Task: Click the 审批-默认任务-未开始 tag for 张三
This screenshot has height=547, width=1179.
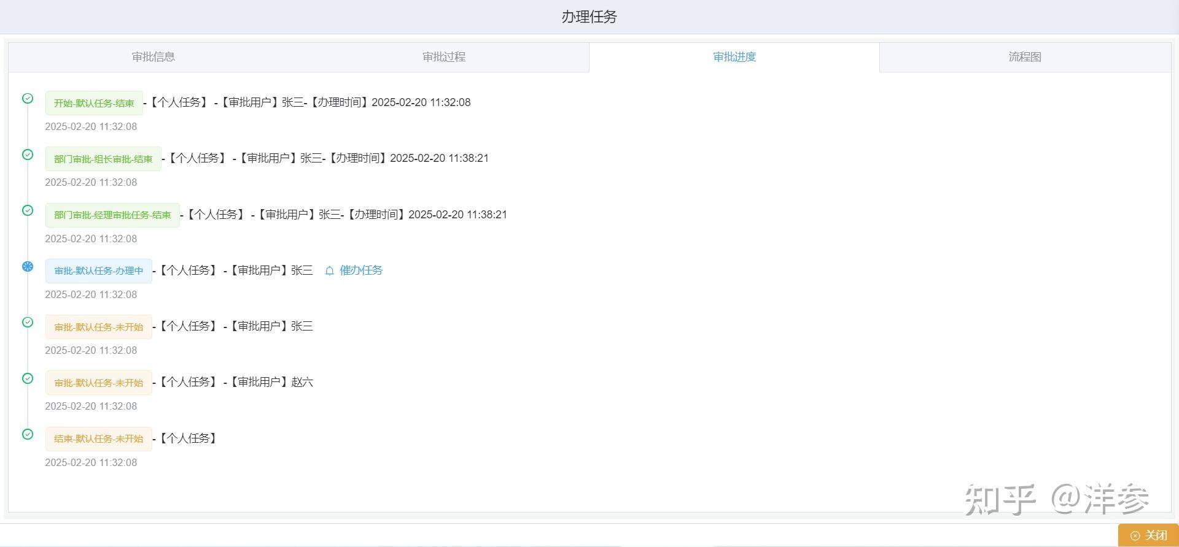Action: [98, 327]
